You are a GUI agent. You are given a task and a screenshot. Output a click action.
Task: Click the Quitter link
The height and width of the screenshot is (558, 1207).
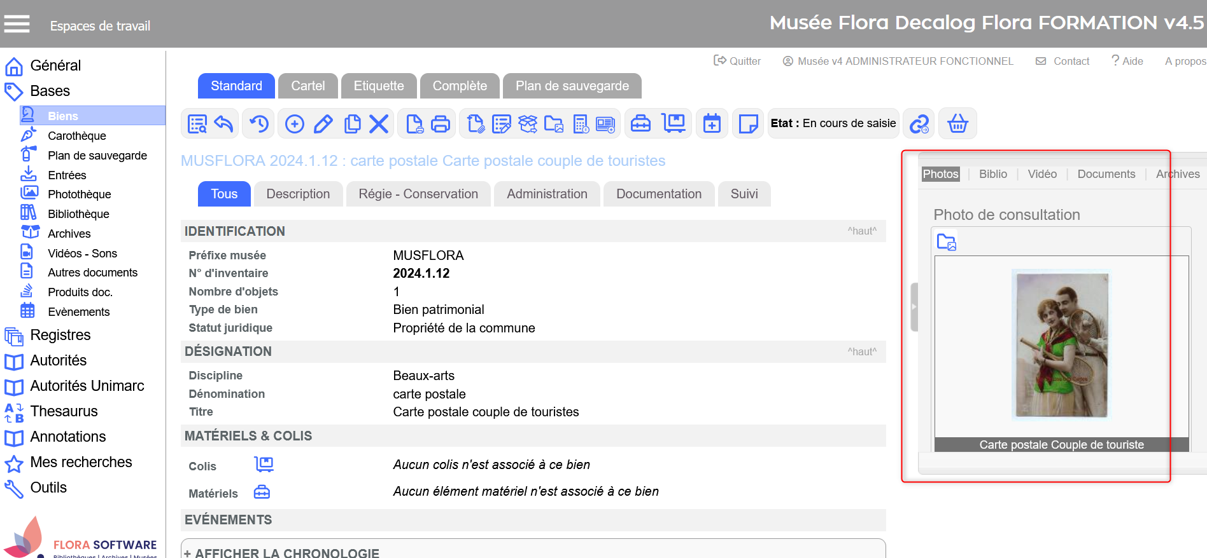(x=737, y=61)
